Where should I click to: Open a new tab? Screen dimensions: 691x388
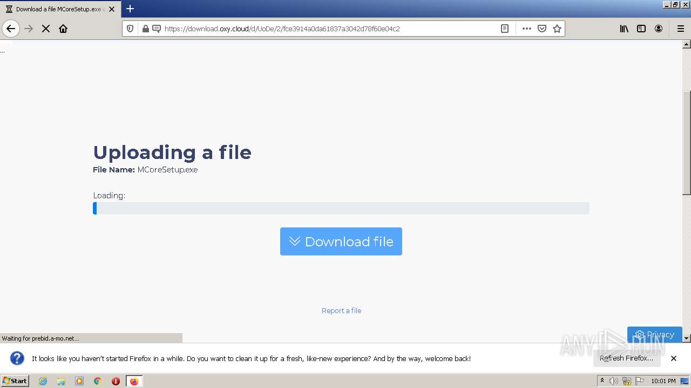click(130, 9)
